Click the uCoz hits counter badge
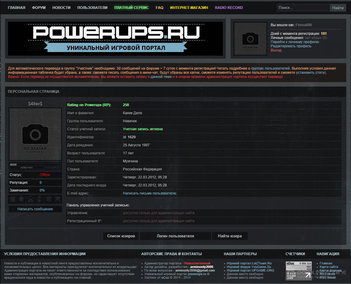This screenshot has width=351, height=284. [x=299, y=266]
